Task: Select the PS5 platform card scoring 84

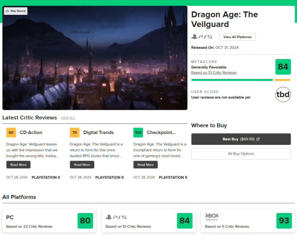Action: point(148,221)
